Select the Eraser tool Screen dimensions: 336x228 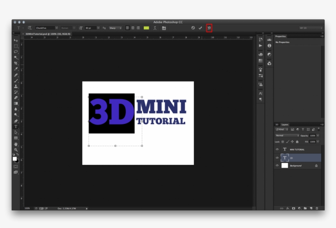coord(16,98)
